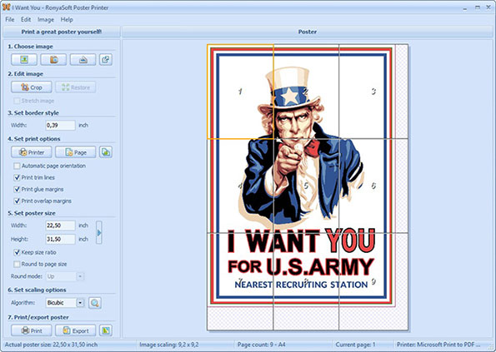This screenshot has width=496, height=352.
Task: Click the poster Width field 22,50
Action: point(60,225)
